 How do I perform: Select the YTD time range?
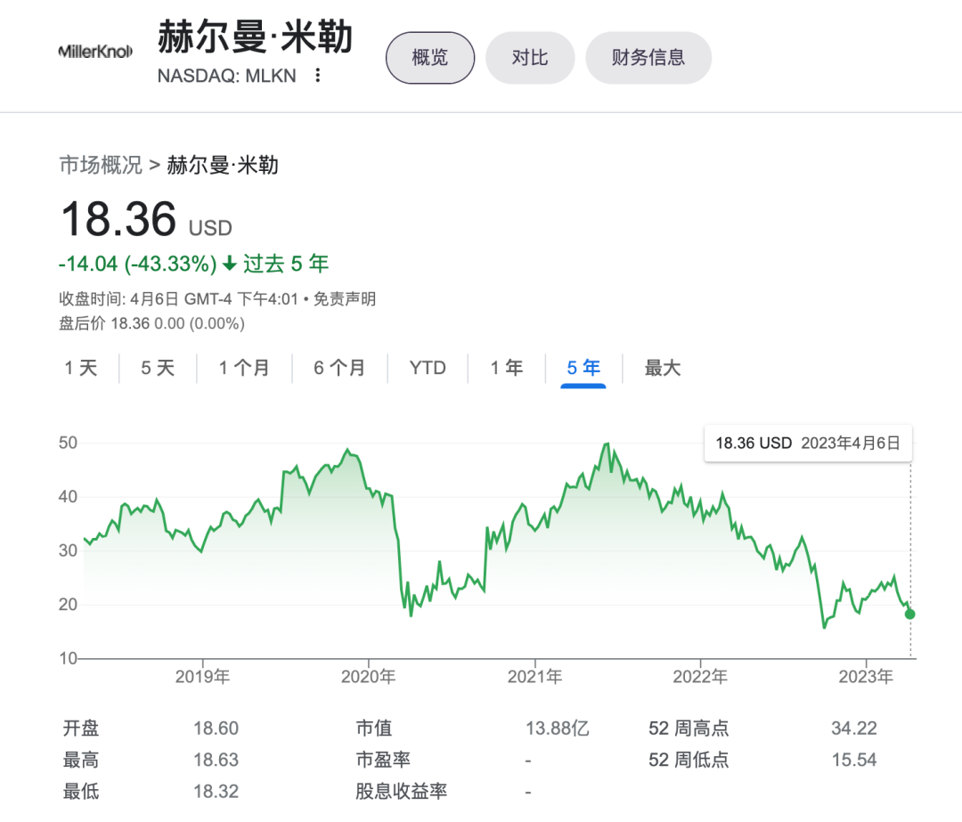[x=428, y=368]
